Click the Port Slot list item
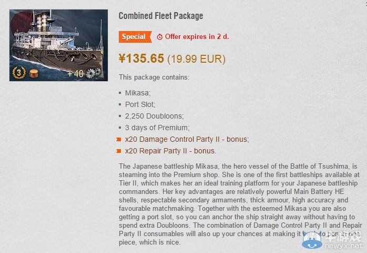367x253 pixels. coord(141,104)
